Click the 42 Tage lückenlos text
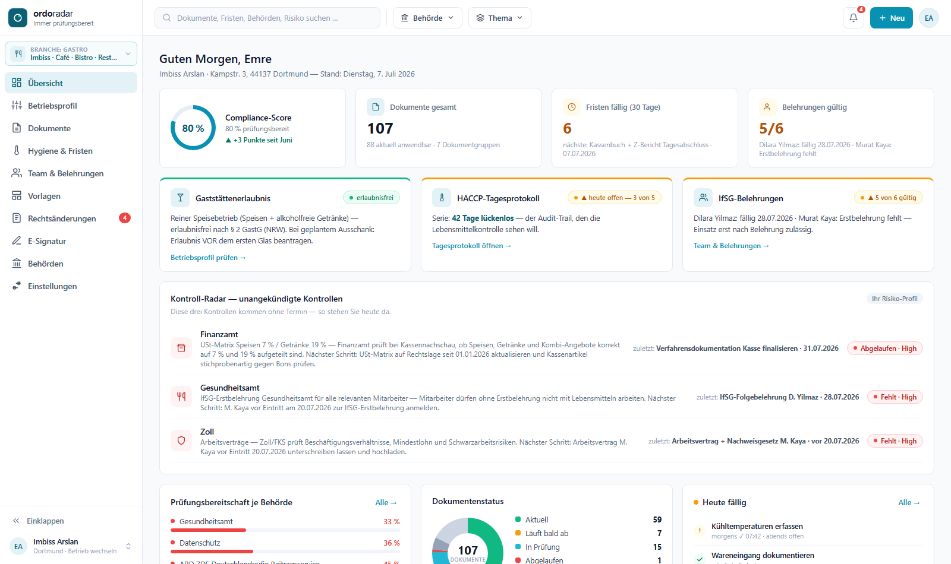 point(483,218)
